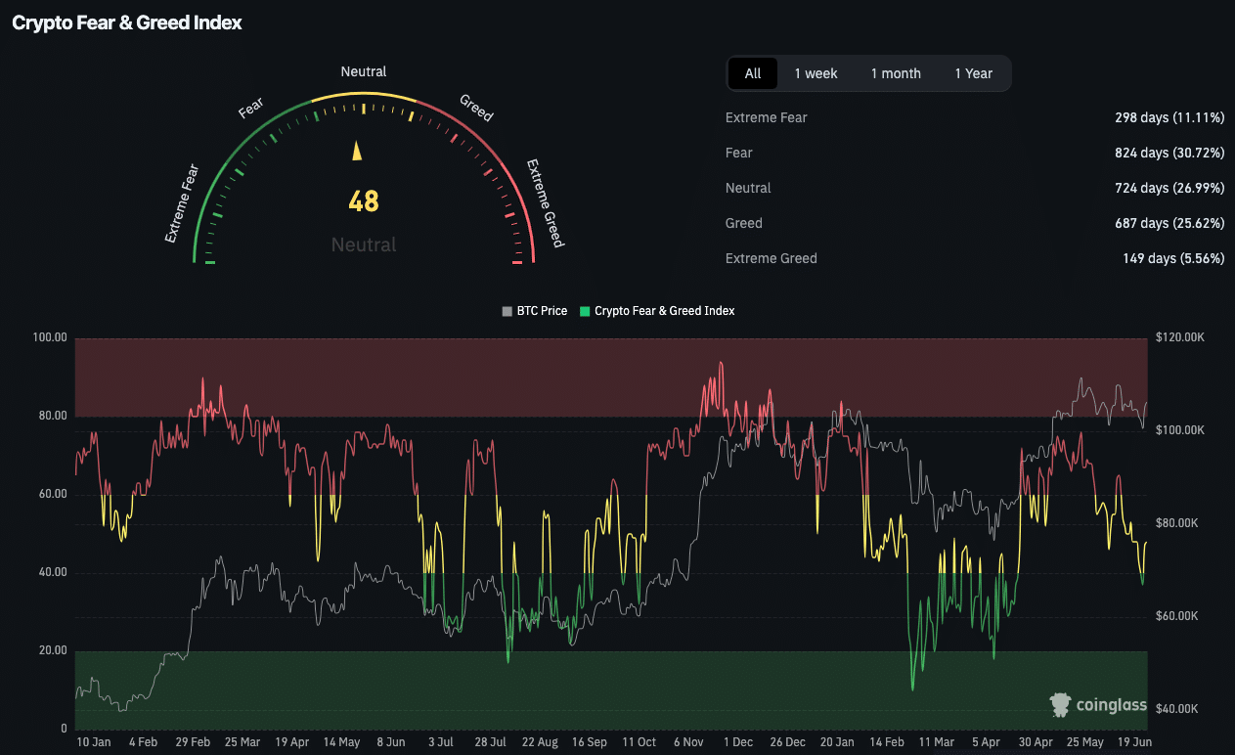The width and height of the screenshot is (1235, 755).
Task: Click the Extreme Greed label on the gauge
Action: pos(546,203)
